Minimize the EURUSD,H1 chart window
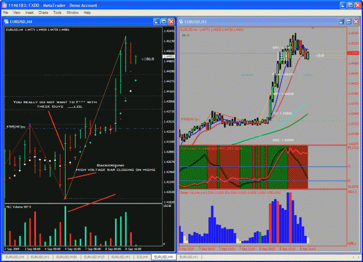 point(342,21)
